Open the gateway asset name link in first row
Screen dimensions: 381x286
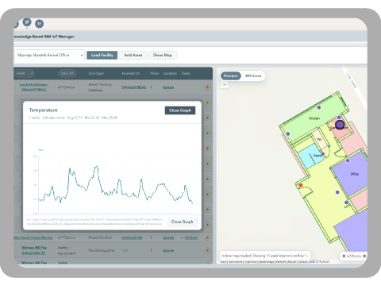click(x=34, y=87)
